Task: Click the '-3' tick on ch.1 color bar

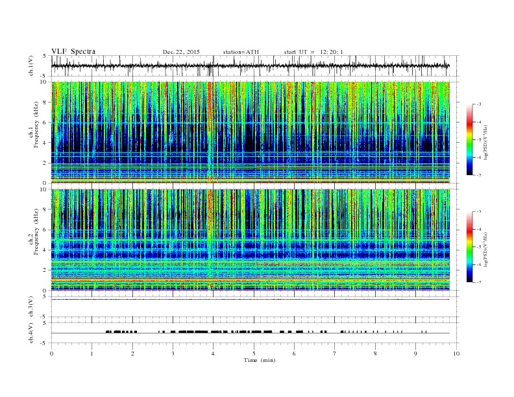Action: tap(479, 104)
